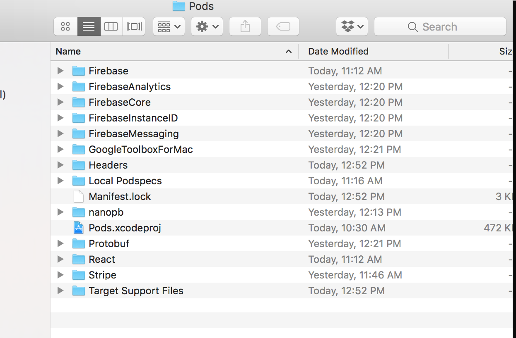Click Local Podspecs date Today, 11:16 AM
The height and width of the screenshot is (338, 516).
(x=345, y=181)
